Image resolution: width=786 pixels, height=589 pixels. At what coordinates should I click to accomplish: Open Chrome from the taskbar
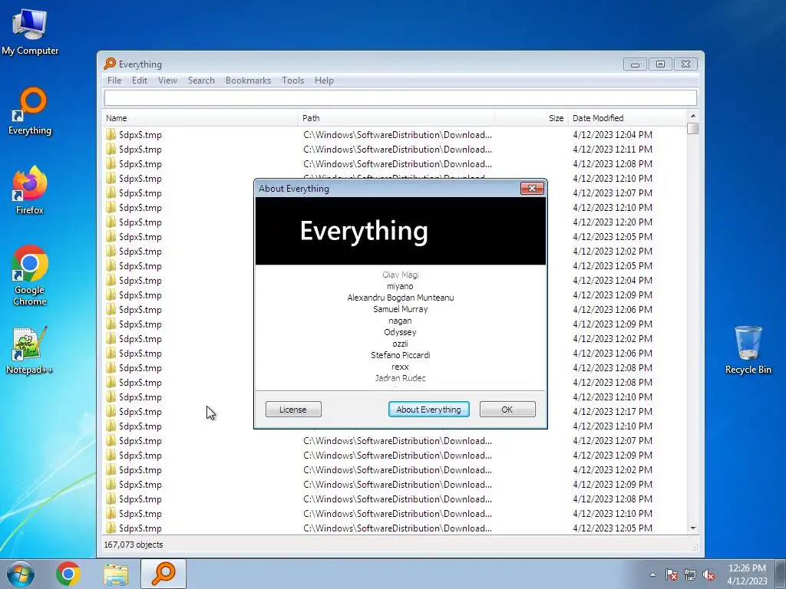tap(68, 574)
